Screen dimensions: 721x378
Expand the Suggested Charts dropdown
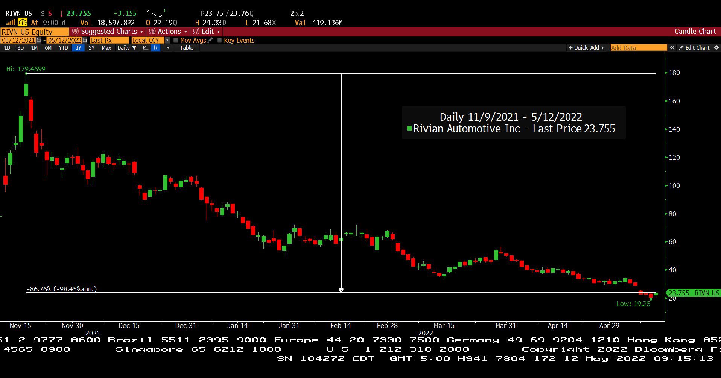108,32
